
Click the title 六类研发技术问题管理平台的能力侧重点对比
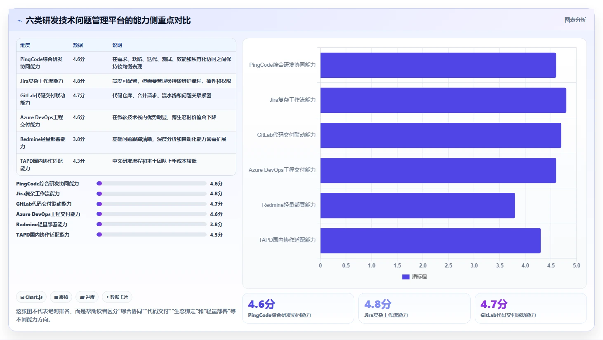pos(108,21)
